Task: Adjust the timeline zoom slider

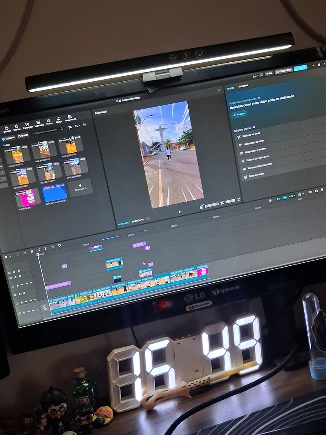Action: [x=322, y=190]
